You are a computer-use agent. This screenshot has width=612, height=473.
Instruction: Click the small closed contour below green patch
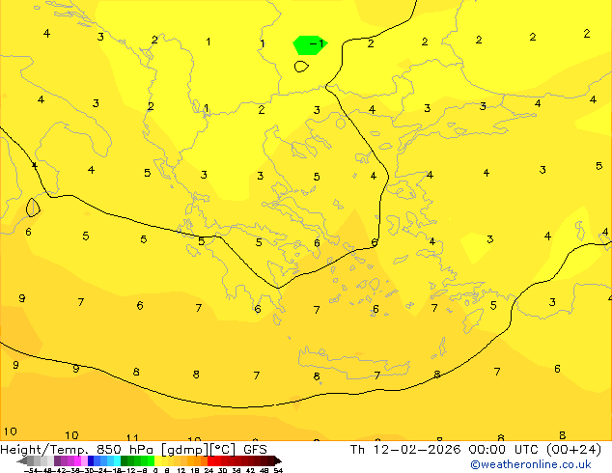(301, 67)
